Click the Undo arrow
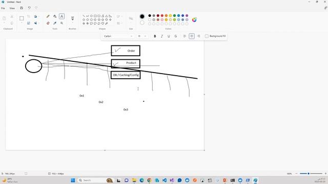The image size is (328, 184). click(29, 8)
